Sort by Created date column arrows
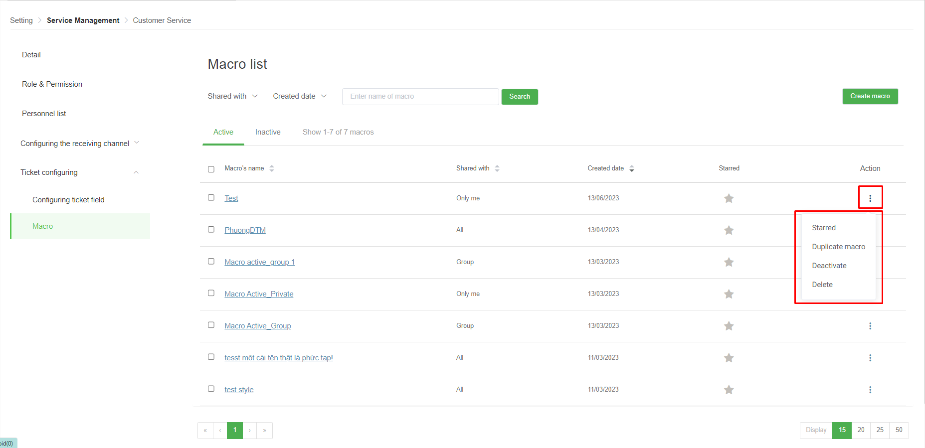The height and width of the screenshot is (448, 925). pos(632,168)
